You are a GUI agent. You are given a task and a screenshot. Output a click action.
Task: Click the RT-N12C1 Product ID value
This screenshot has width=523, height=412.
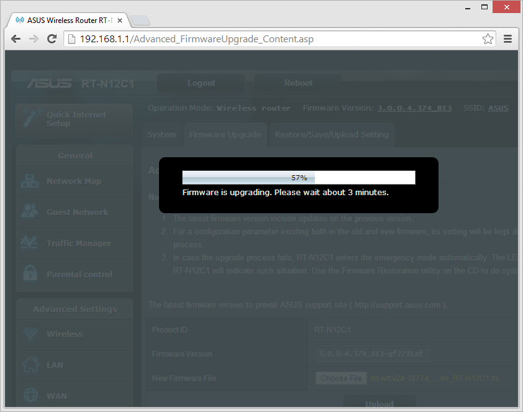pos(332,330)
